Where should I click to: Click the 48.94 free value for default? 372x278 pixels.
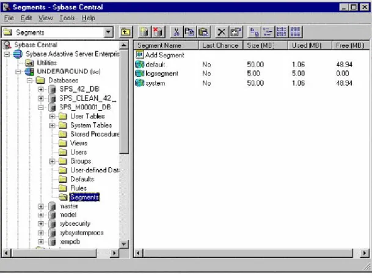tap(345, 65)
